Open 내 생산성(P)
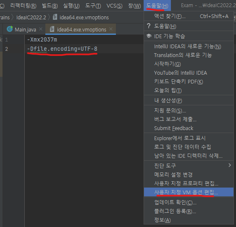The height and width of the screenshot is (227, 236). pyautogui.click(x=189, y=100)
